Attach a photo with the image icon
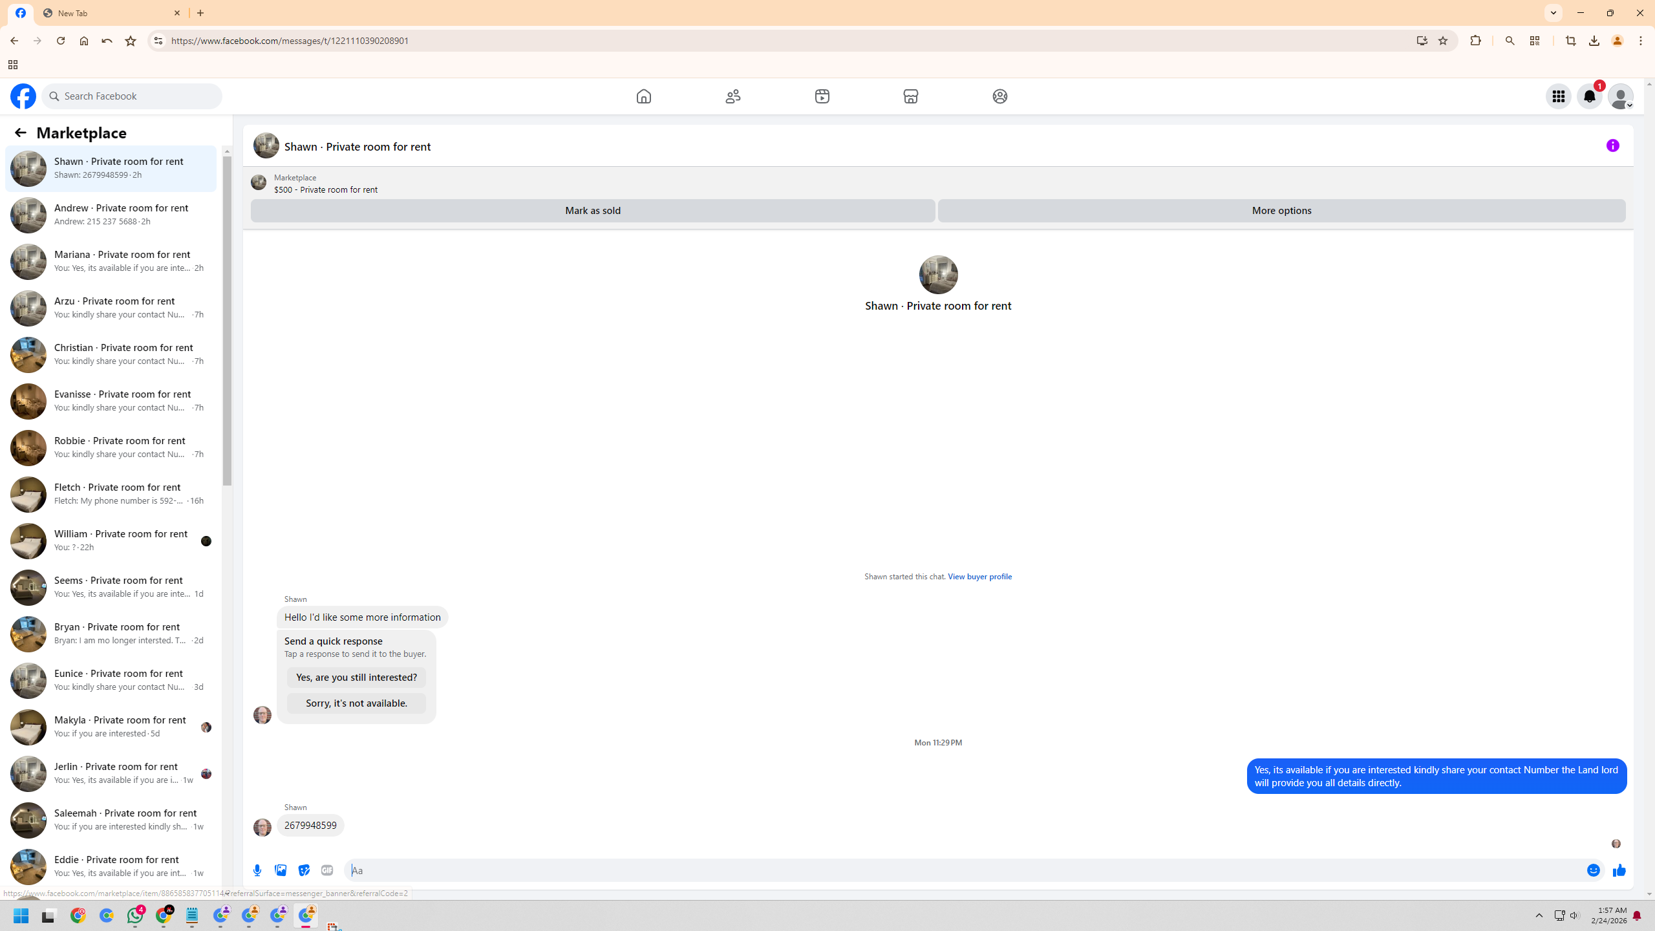1655x931 pixels. coord(281,870)
